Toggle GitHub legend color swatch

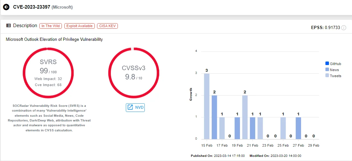pos(327,64)
